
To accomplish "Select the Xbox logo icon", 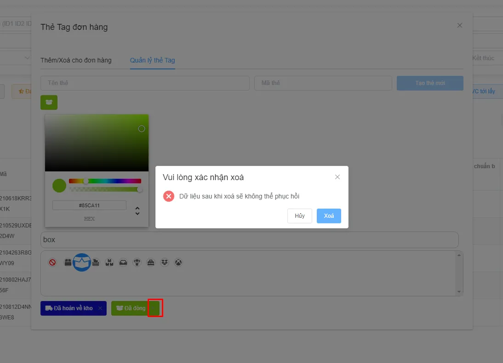I will click(178, 263).
